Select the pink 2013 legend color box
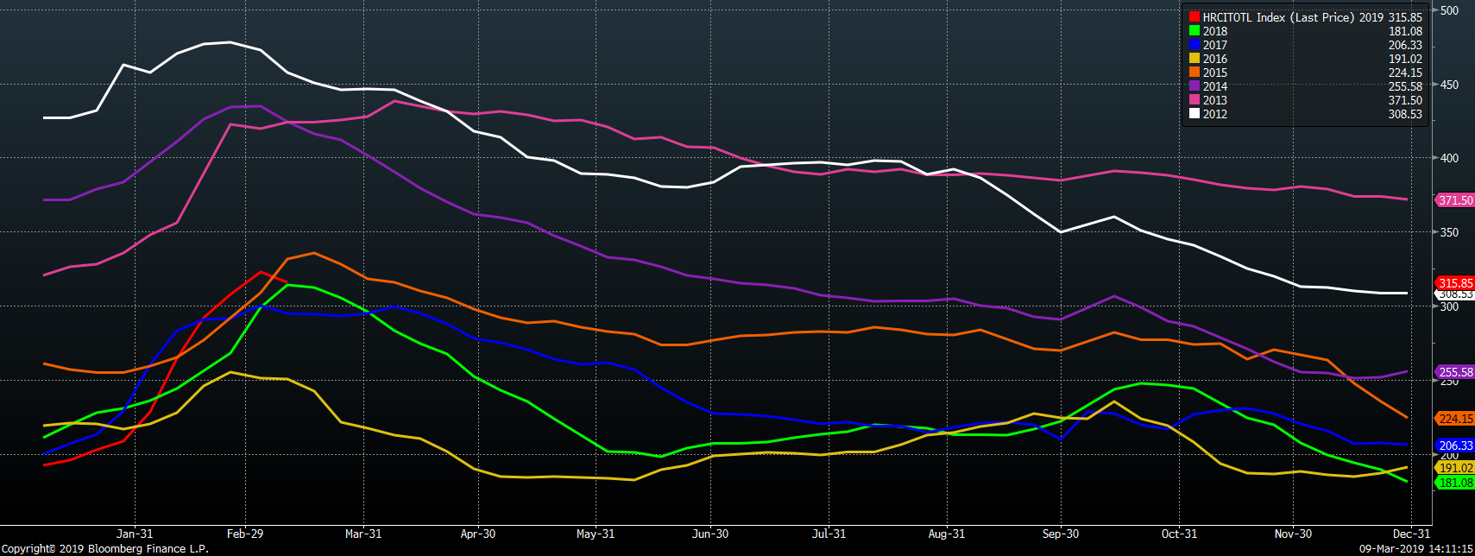The width and height of the screenshot is (1475, 556). click(1194, 100)
